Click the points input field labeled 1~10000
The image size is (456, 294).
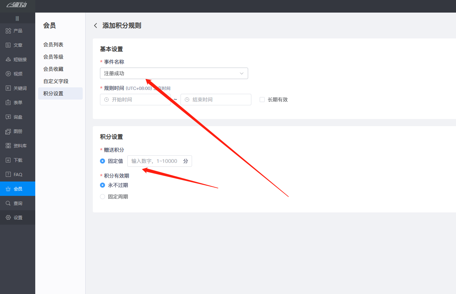[160, 161]
